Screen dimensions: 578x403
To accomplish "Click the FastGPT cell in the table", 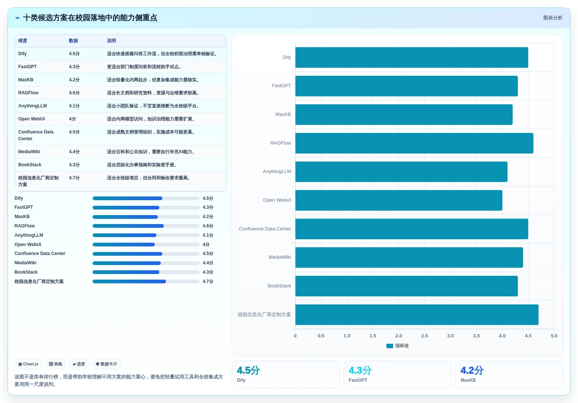I will click(28, 67).
